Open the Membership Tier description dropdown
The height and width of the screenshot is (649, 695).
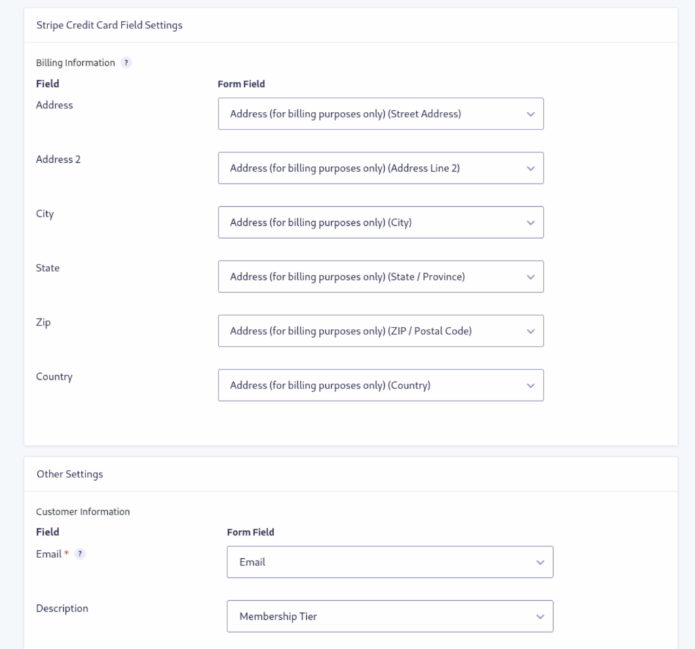390,616
